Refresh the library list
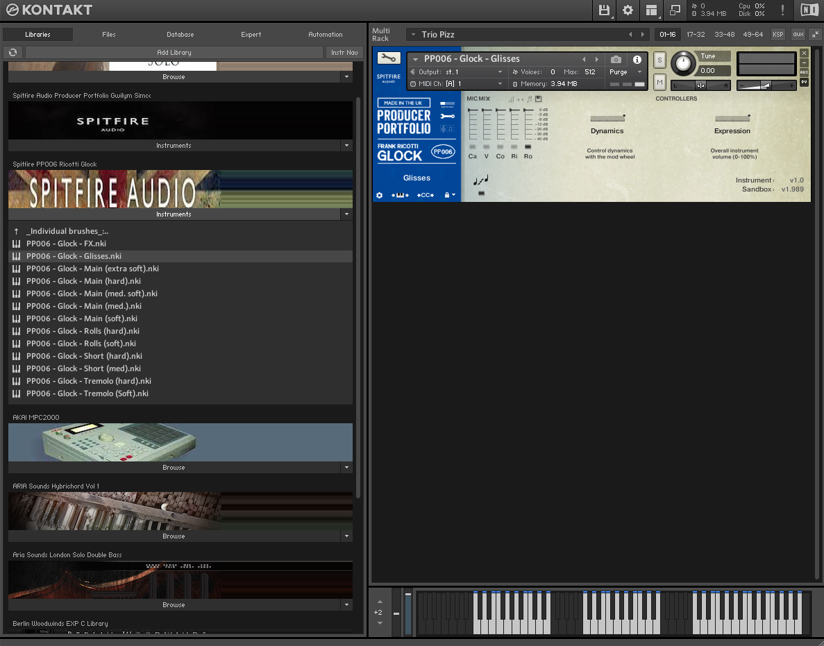The width and height of the screenshot is (824, 646). click(x=12, y=53)
